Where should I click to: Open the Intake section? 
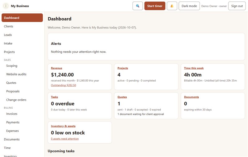(x=22, y=43)
